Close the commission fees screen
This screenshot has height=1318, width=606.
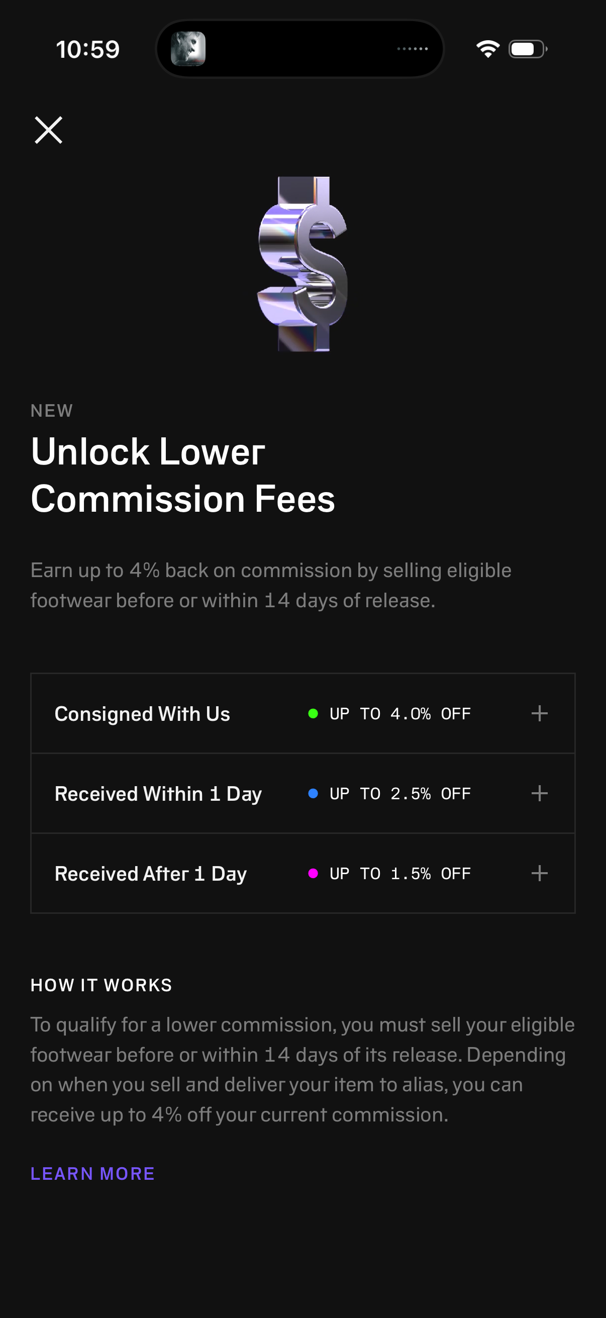coord(49,130)
